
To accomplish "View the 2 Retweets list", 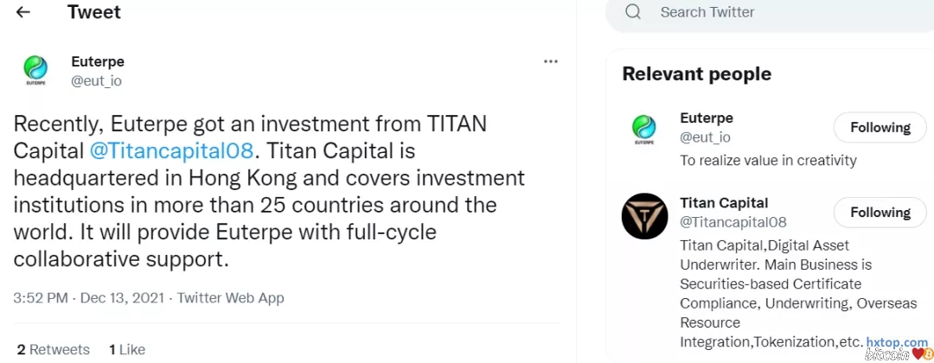I will tap(54, 349).
